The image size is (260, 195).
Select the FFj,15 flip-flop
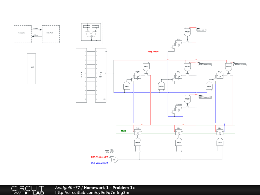coord(138,76)
